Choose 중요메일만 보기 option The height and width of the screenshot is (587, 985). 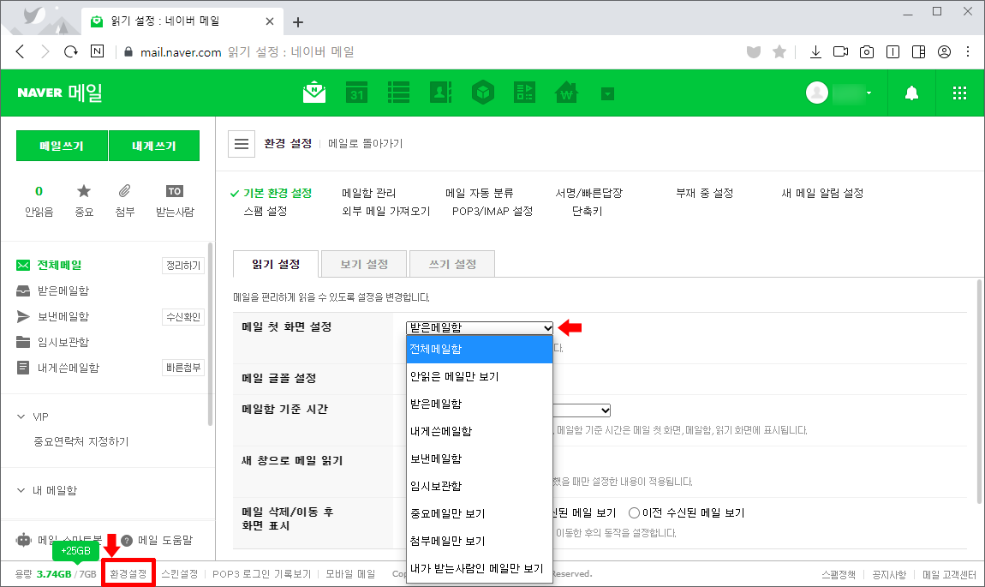(x=480, y=513)
